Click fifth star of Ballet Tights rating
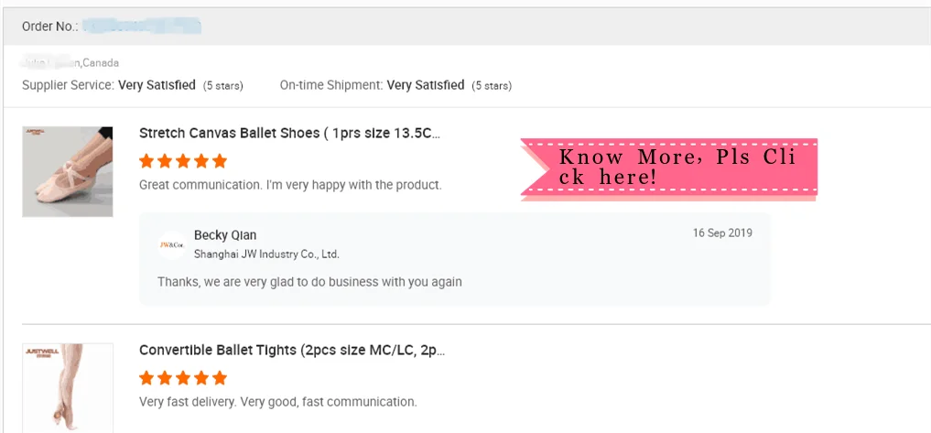Screen dimensions: 931x433 220,378
